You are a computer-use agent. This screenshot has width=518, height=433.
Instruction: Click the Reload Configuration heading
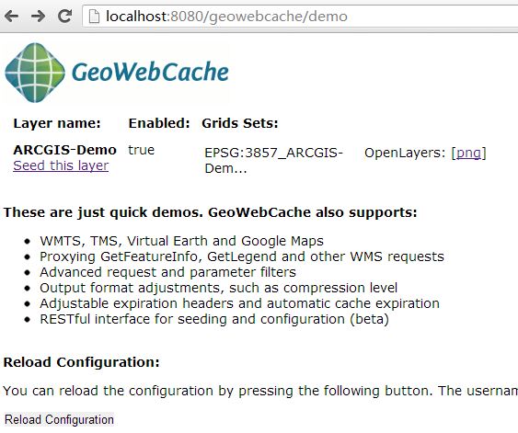(82, 362)
